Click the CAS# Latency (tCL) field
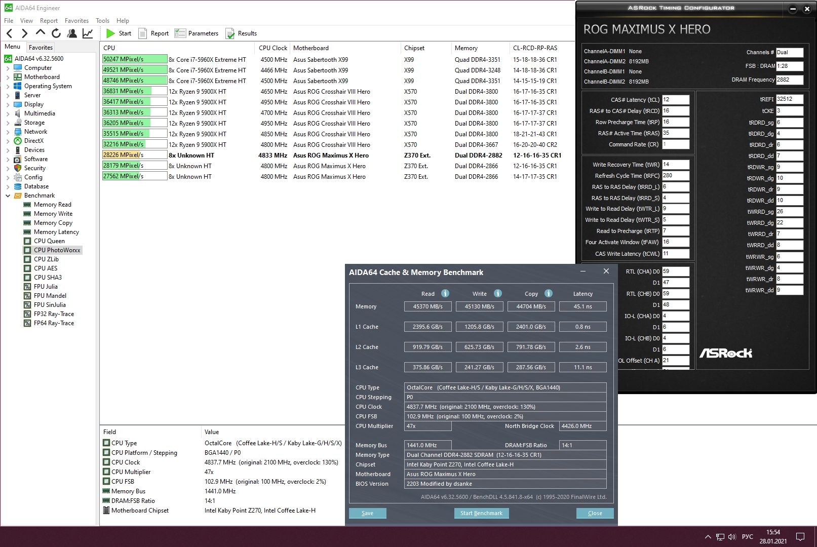The image size is (817, 547). (676, 100)
